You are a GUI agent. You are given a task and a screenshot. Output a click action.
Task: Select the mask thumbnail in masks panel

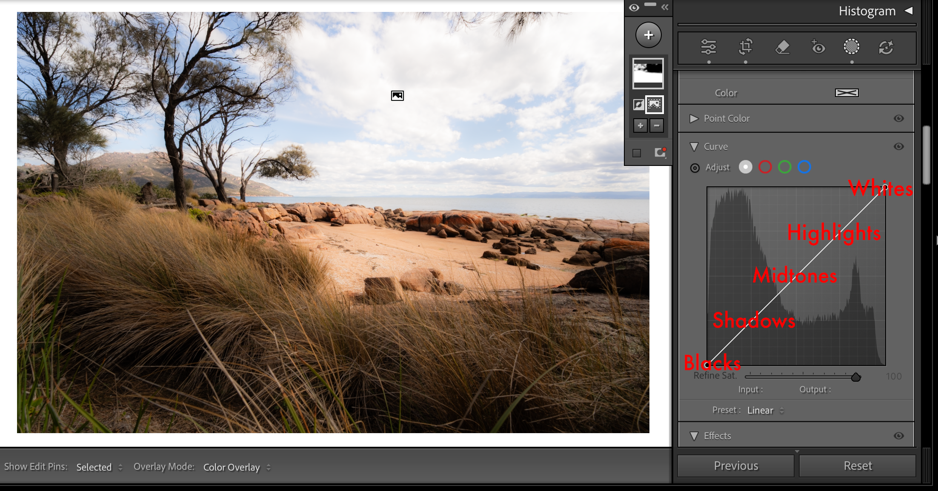coord(648,73)
